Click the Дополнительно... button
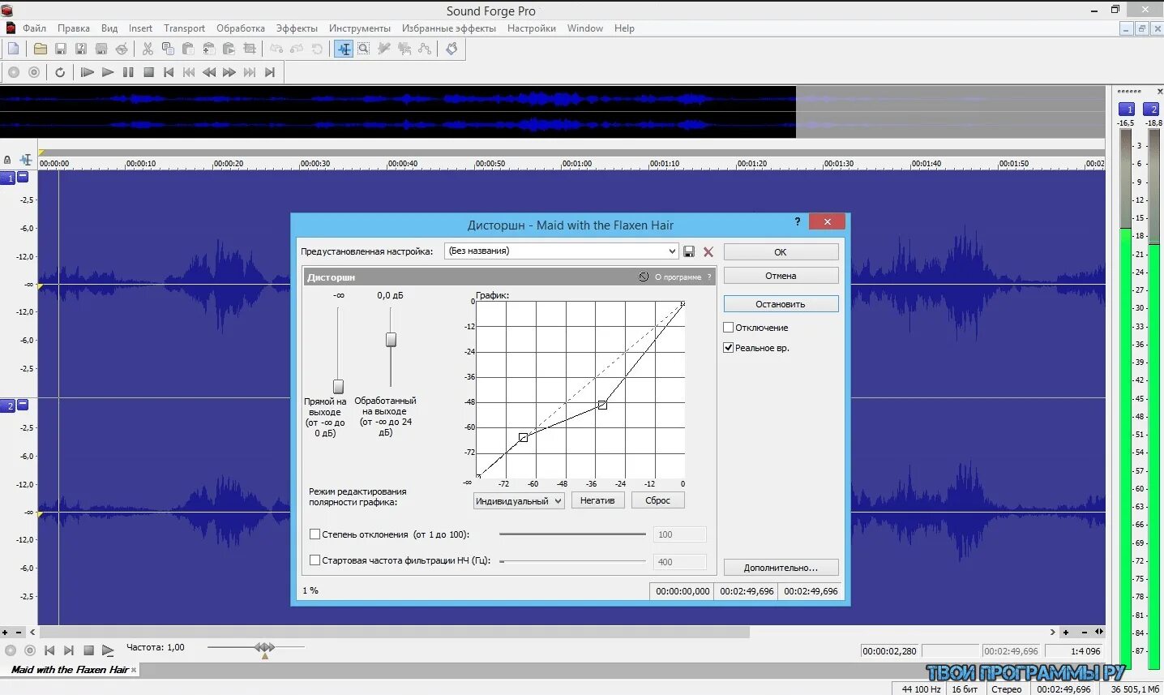The height and width of the screenshot is (695, 1164). click(781, 568)
